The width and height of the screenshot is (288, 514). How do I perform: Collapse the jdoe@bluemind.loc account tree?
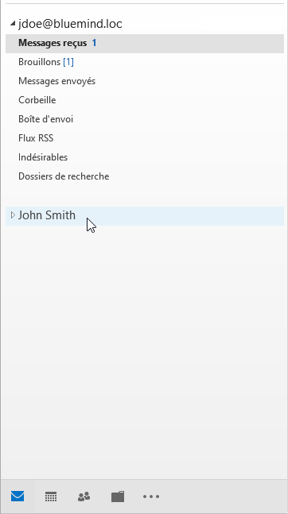[13, 23]
